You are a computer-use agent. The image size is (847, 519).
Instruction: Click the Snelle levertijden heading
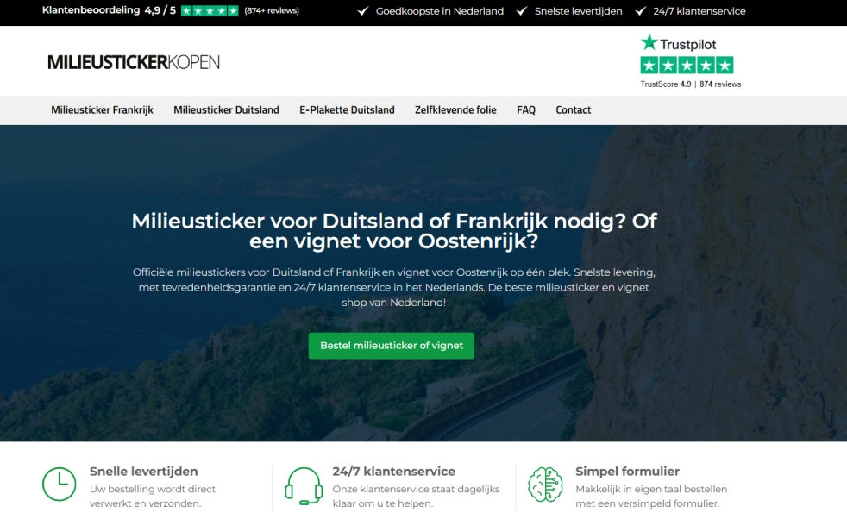[x=144, y=472]
